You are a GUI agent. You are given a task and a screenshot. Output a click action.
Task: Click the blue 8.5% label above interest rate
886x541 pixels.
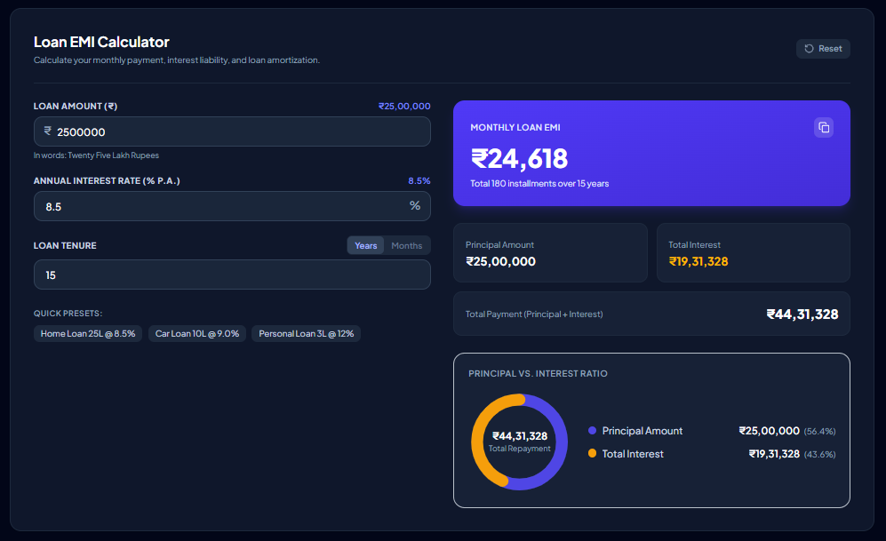pos(419,180)
